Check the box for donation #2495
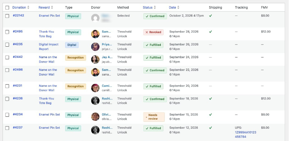The width and height of the screenshot is (289, 141). click(7, 32)
